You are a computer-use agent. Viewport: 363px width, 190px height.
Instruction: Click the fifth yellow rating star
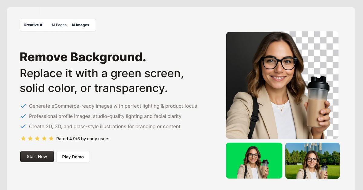pos(51,139)
